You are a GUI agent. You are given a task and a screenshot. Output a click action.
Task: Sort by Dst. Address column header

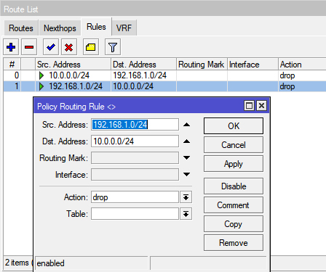pos(143,65)
